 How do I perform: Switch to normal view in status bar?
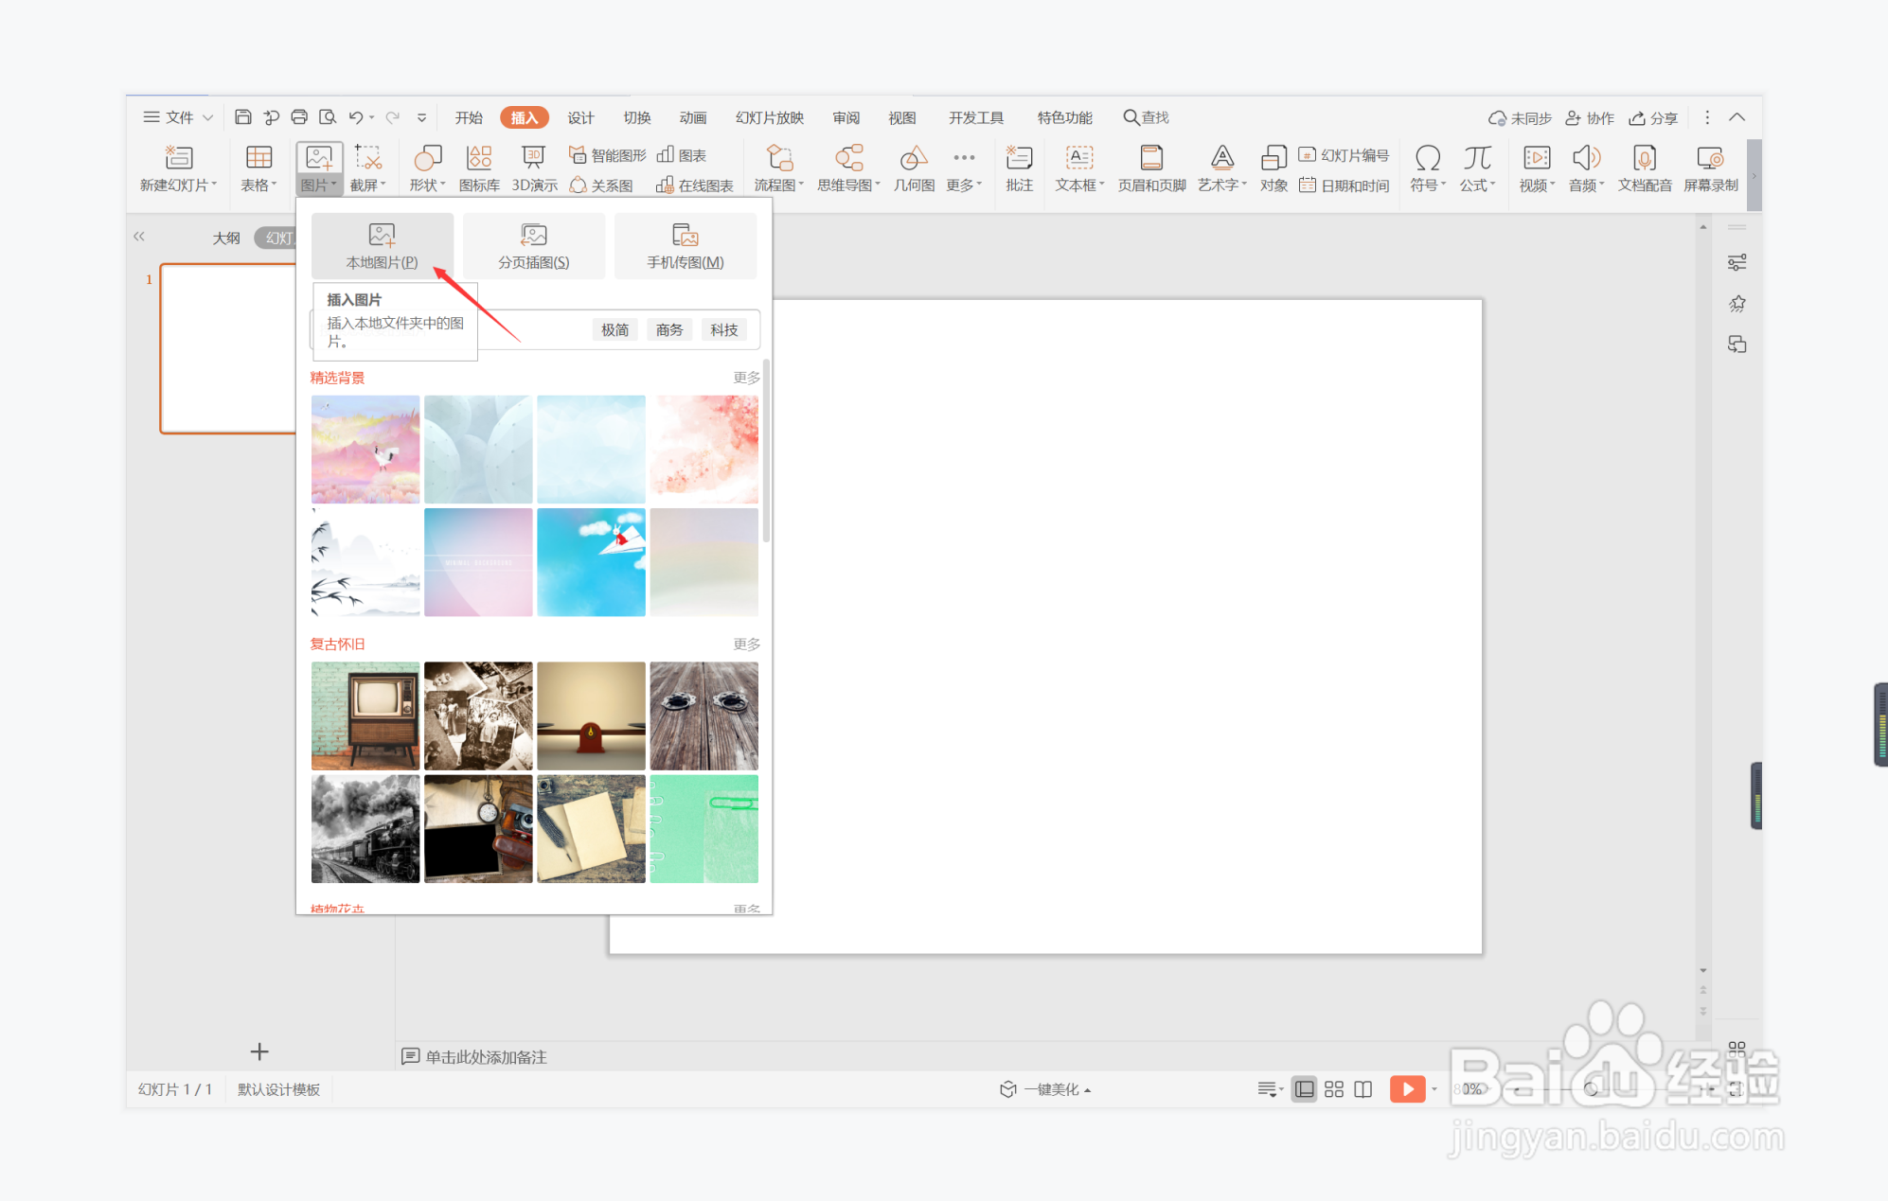tap(1304, 1089)
